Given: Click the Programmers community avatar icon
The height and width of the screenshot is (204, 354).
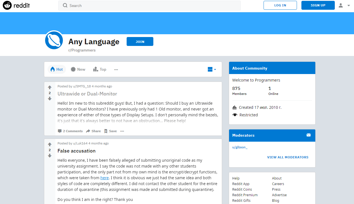Looking at the screenshot, I should point(54,40).
